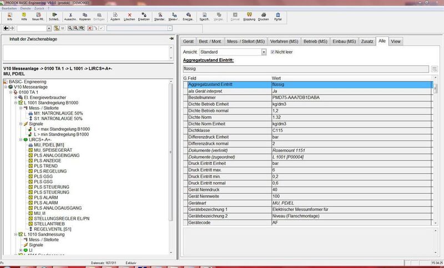Collapse the L 1001 Standregelung B1000 node
The height and width of the screenshot is (268, 444).
[x=15, y=103]
